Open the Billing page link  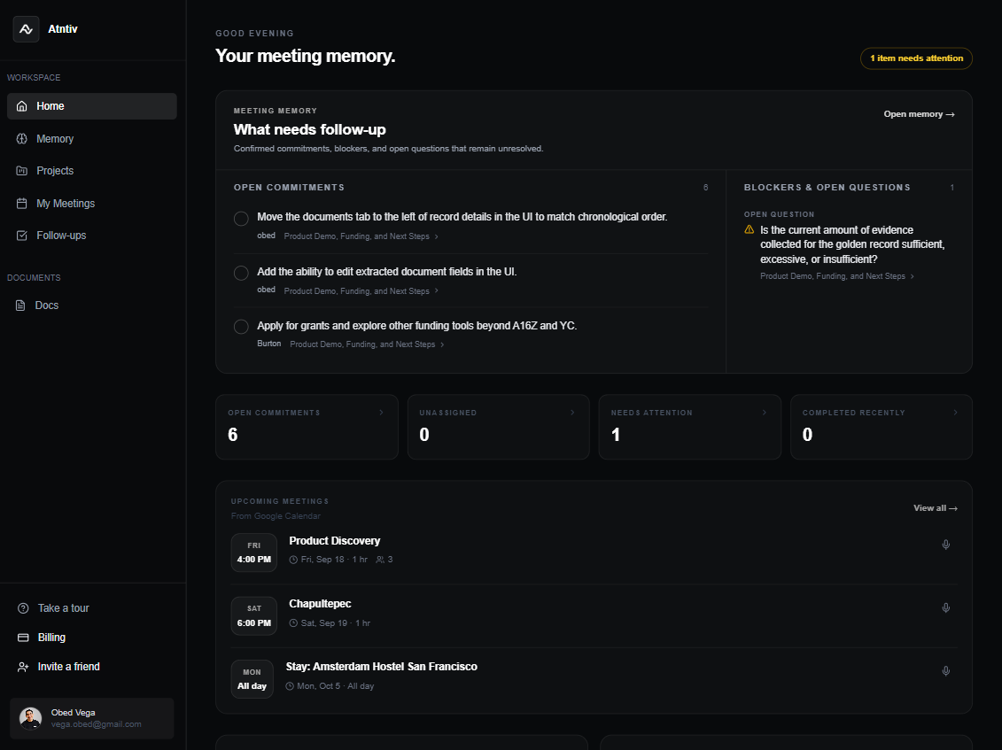(x=51, y=638)
